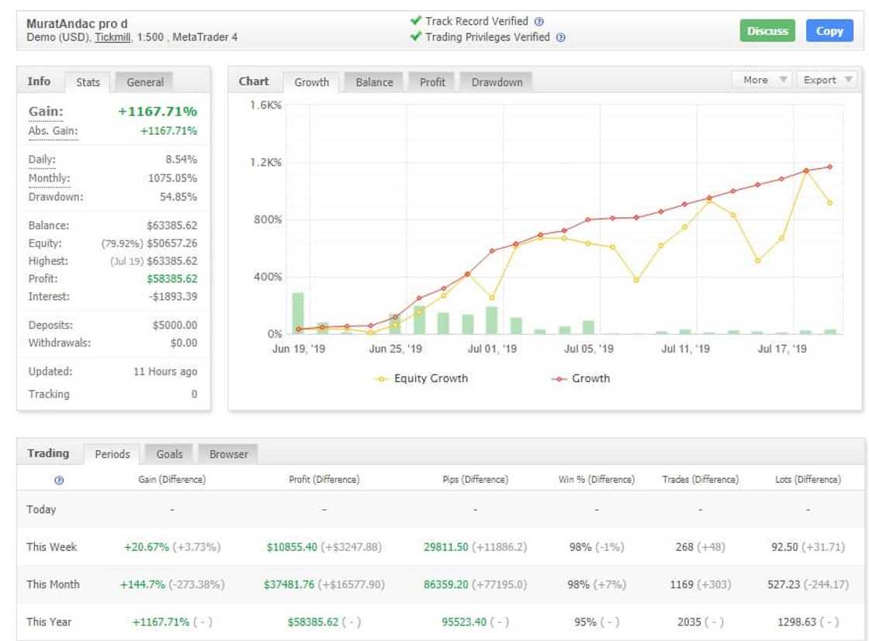Toggle Equity Growth series in chart legend
This screenshot has height=641, width=869.
pyautogui.click(x=423, y=379)
